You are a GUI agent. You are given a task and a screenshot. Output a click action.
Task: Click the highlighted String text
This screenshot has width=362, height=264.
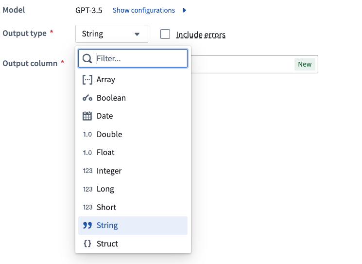tap(107, 226)
